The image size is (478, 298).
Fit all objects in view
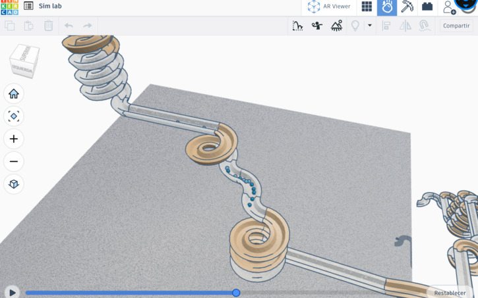pyautogui.click(x=14, y=116)
